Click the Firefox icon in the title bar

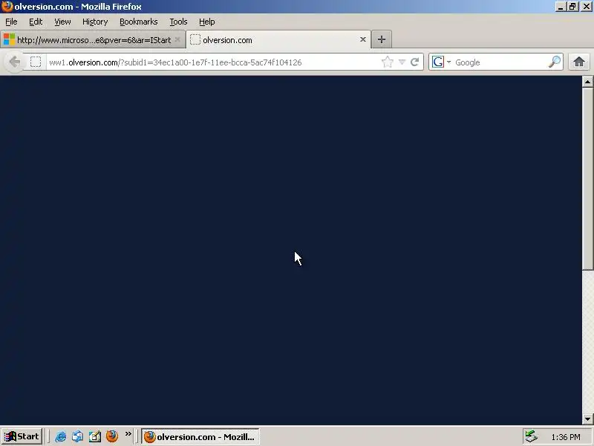pos(7,7)
